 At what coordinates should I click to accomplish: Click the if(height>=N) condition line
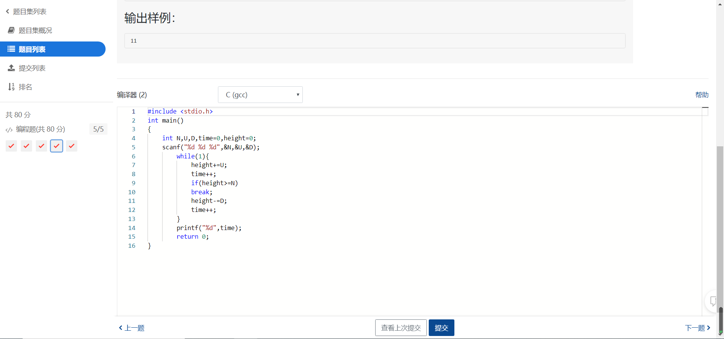point(215,183)
